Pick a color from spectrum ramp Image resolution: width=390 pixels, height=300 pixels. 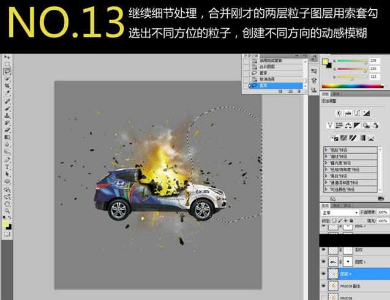(x=353, y=86)
